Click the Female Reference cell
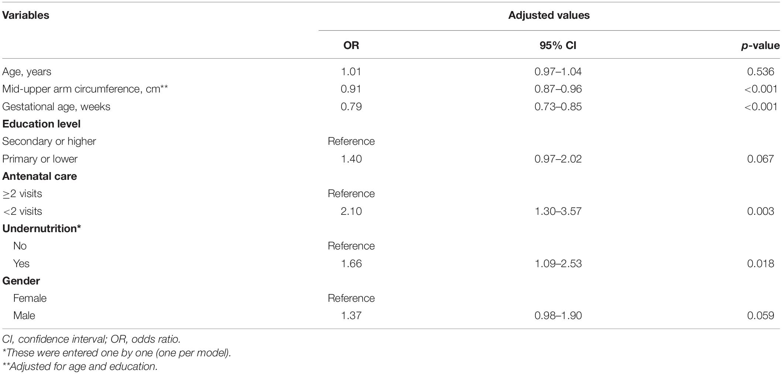Image resolution: width=782 pixels, height=374 pixels. coord(351,298)
